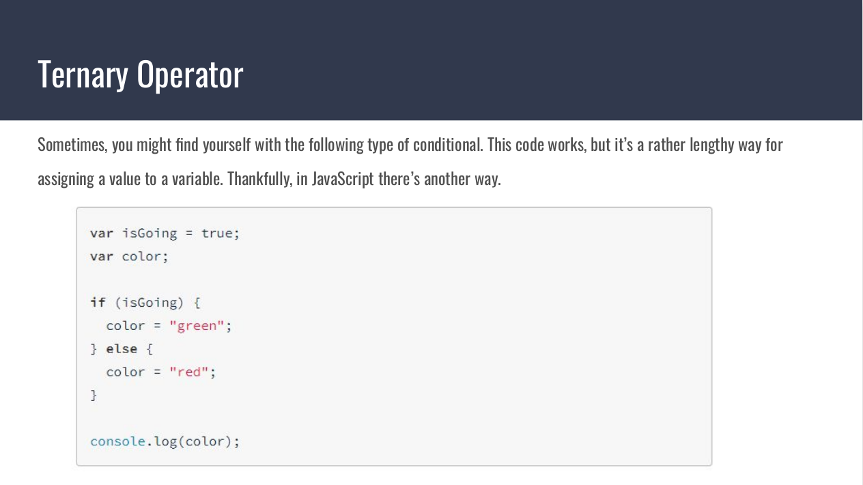This screenshot has width=863, height=485.
Task: Click the phrase "This code works"
Action: coord(536,145)
